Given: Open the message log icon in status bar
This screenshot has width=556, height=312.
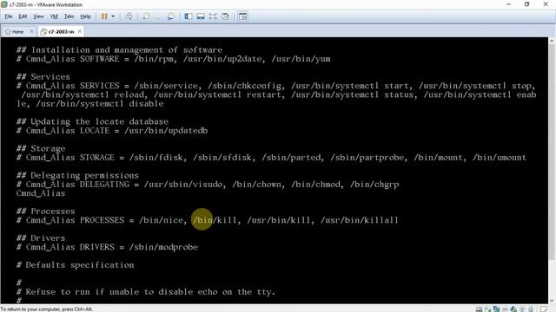Looking at the screenshot, I should click(544, 309).
